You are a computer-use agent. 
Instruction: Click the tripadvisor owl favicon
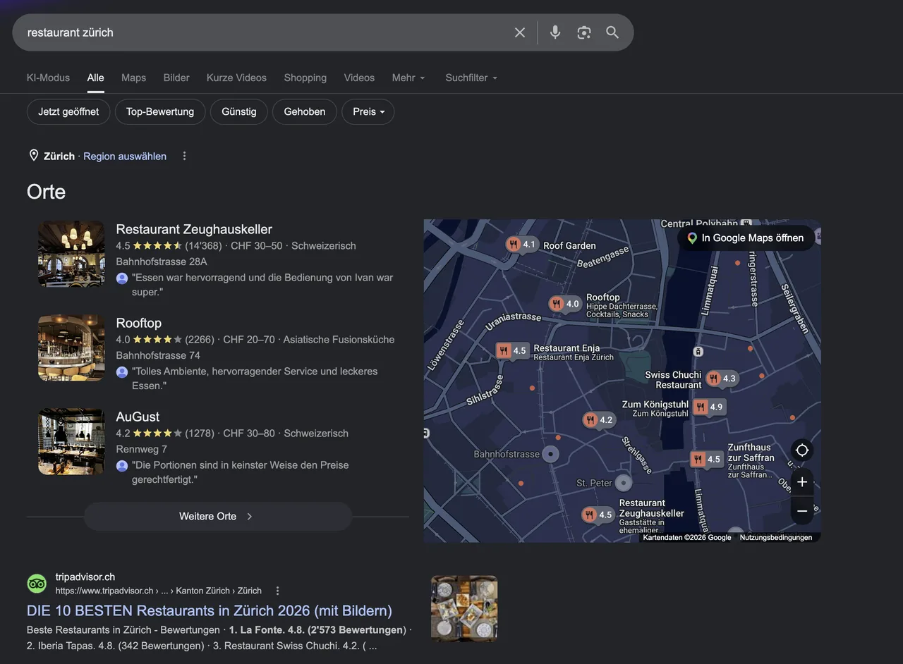click(37, 584)
